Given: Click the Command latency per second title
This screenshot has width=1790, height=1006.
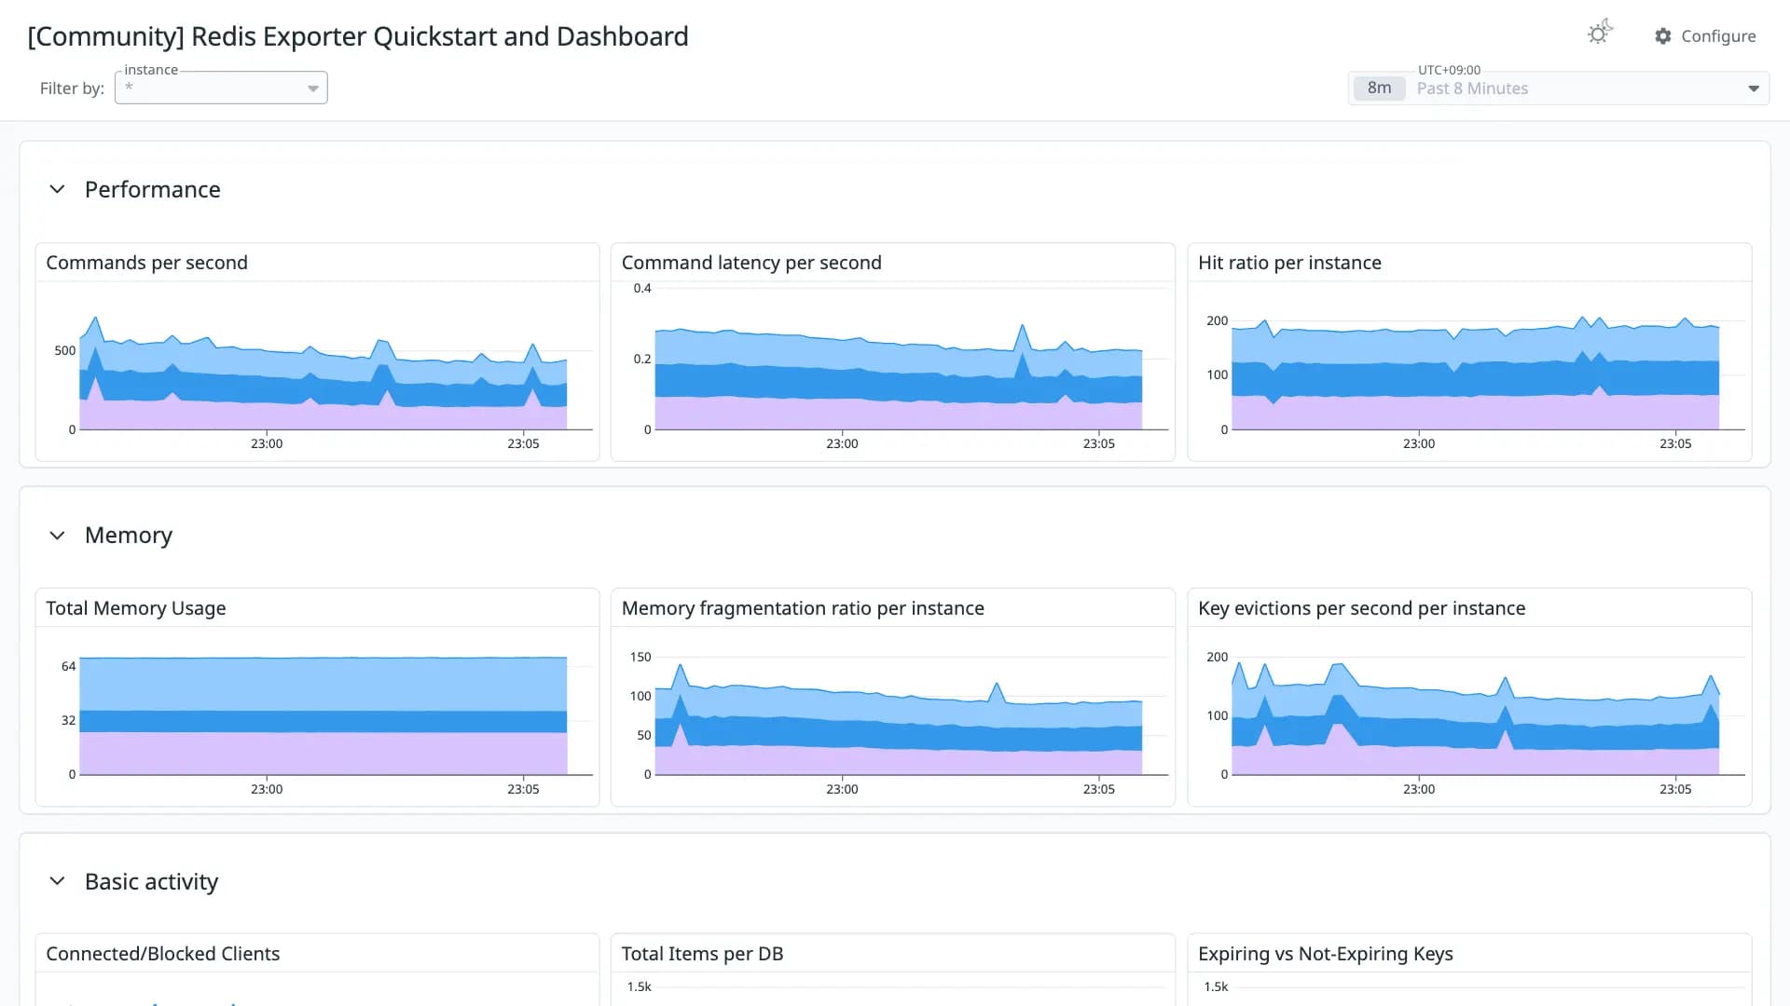Looking at the screenshot, I should pyautogui.click(x=751, y=263).
